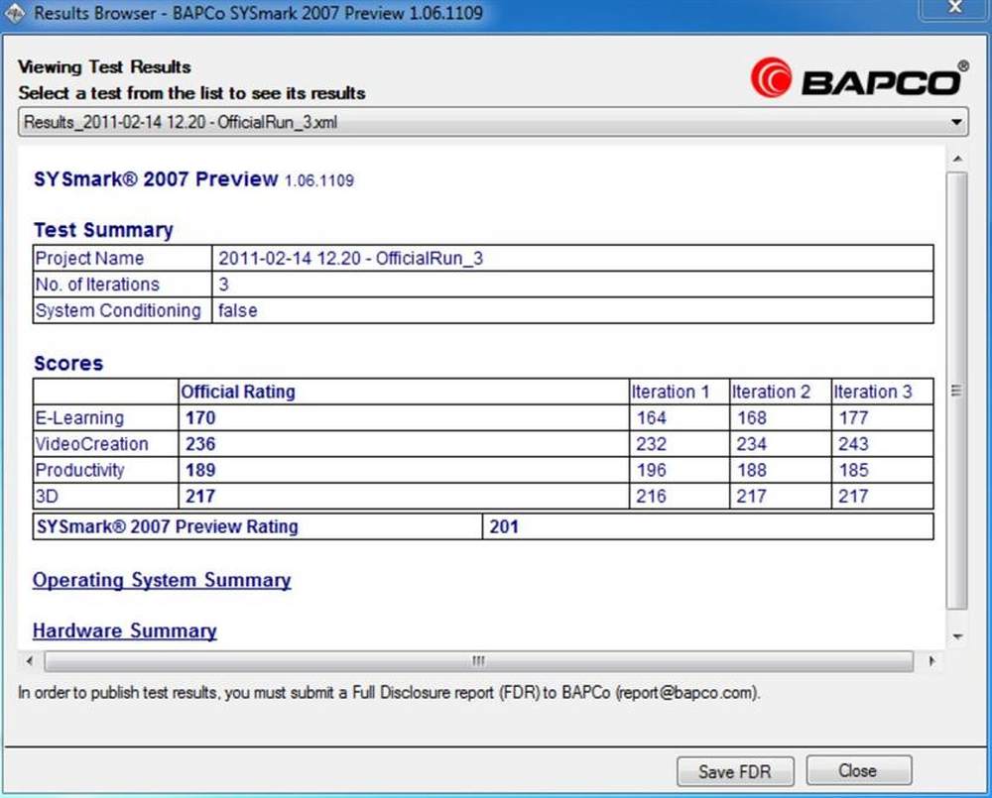Click System Conditioning value false
The image size is (992, 798).
(x=238, y=310)
